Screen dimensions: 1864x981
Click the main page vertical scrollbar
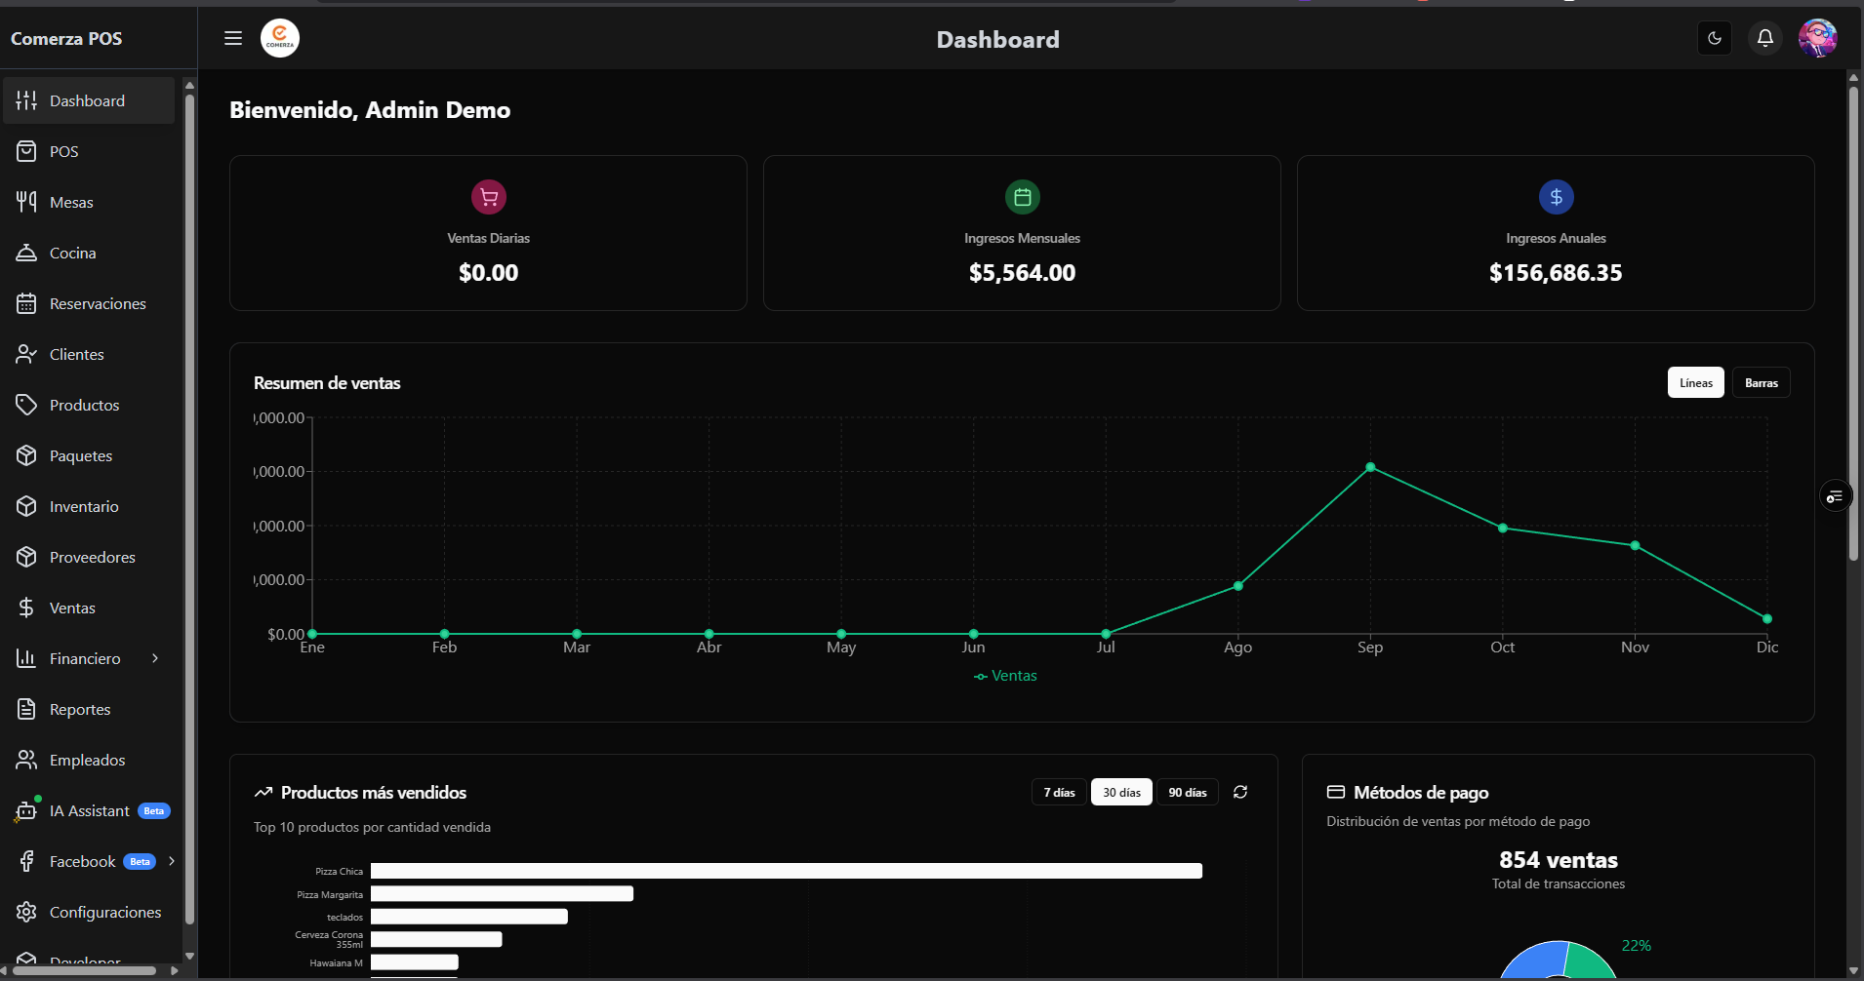click(1853, 322)
